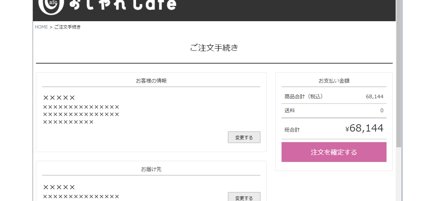Click the 送料 row label
The height and width of the screenshot is (201, 440).
(x=290, y=110)
